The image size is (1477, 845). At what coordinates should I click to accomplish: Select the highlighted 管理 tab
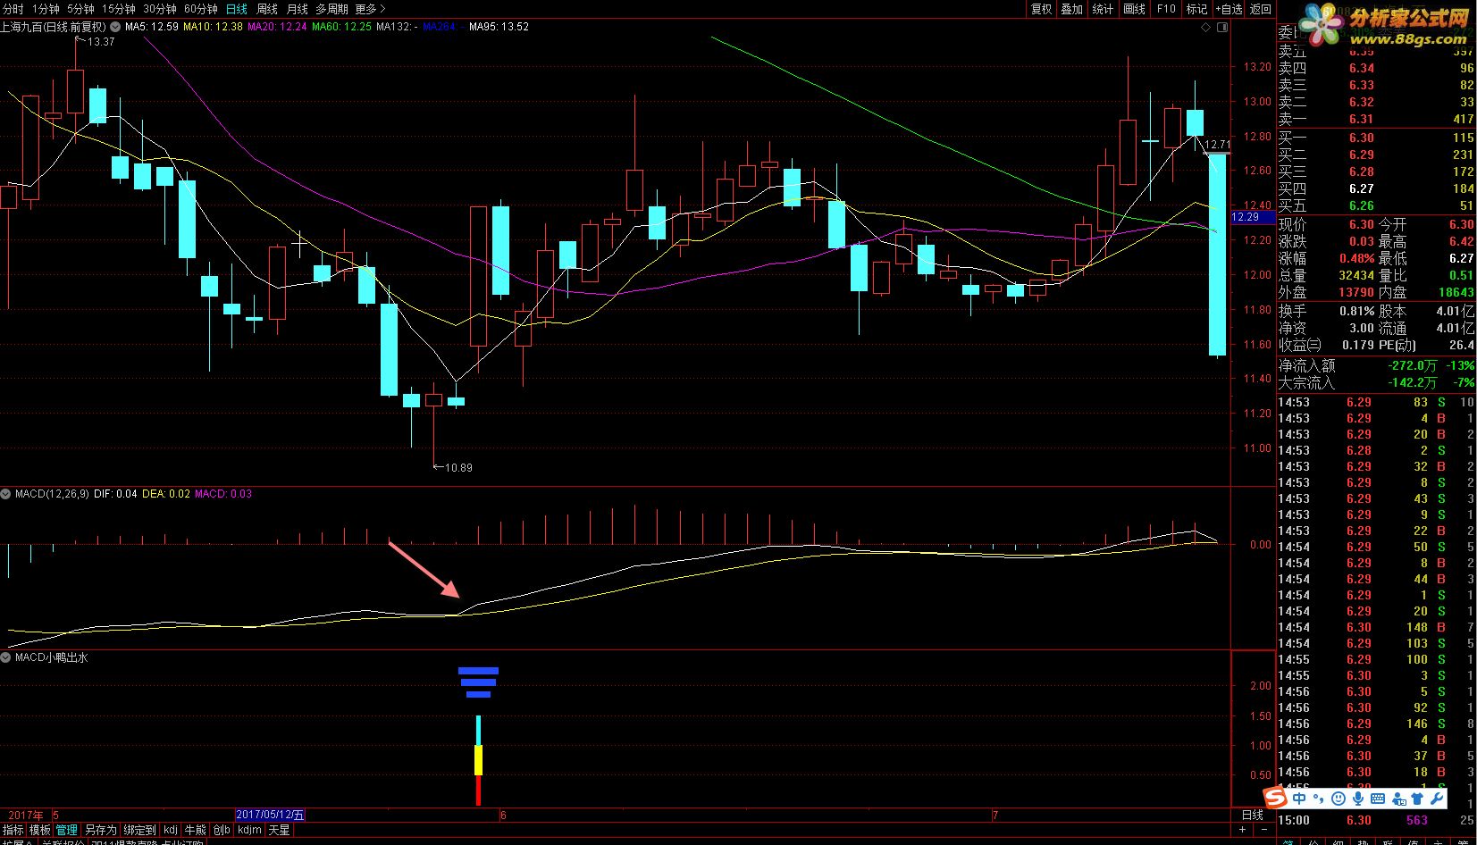67,830
